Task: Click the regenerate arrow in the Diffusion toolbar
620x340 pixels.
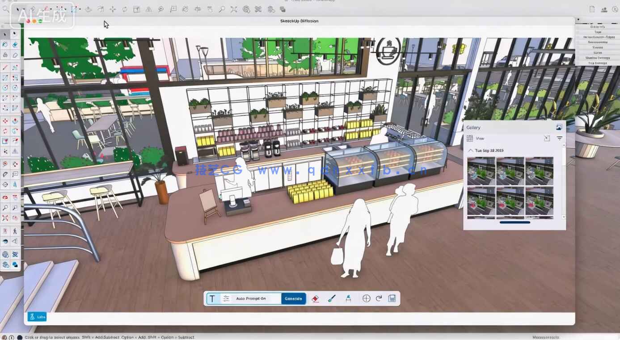Action: pos(379,298)
